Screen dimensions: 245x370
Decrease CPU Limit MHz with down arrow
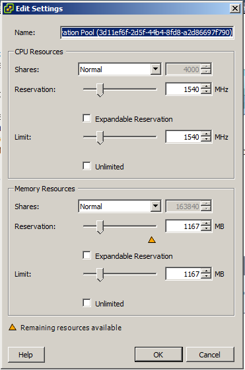click(x=207, y=140)
